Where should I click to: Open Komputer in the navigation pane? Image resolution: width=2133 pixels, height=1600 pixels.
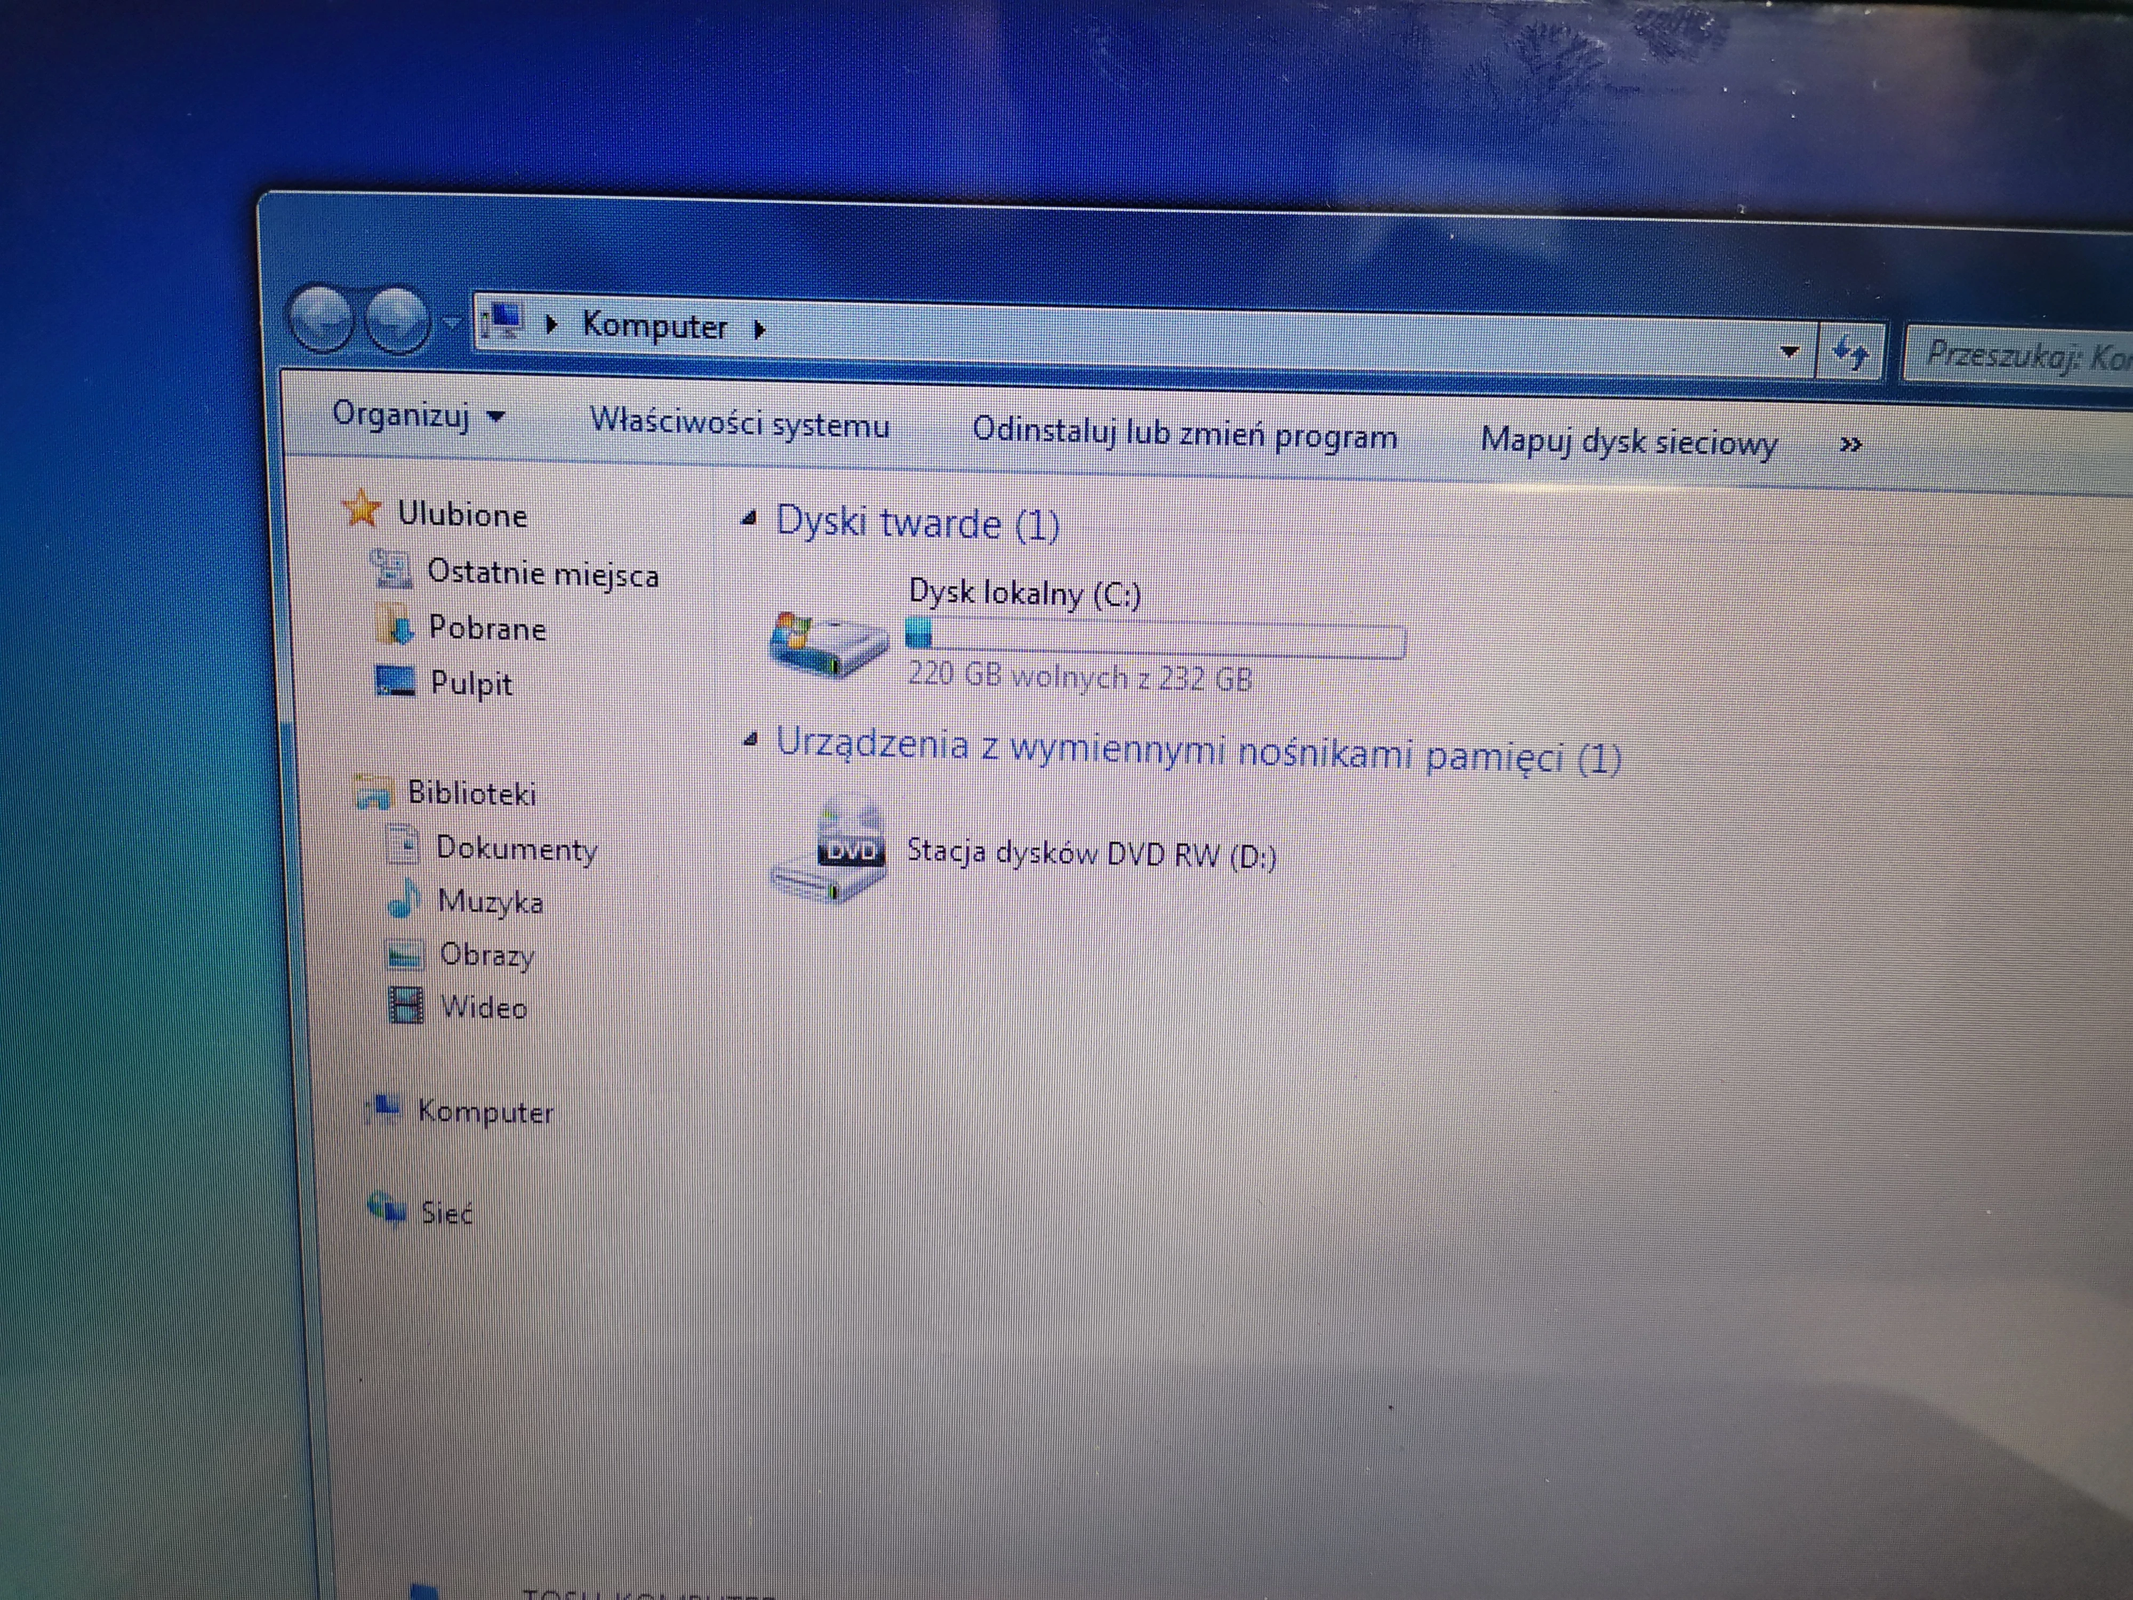click(x=485, y=1112)
